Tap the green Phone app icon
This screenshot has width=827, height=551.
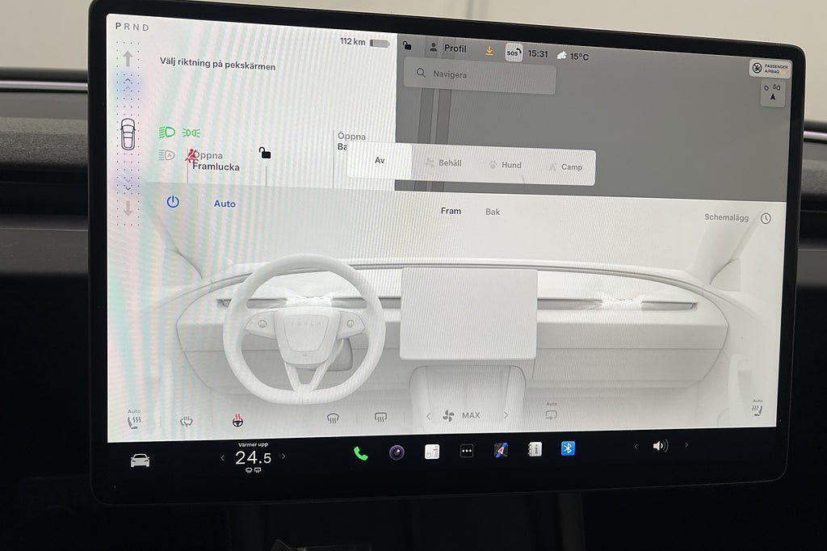pyautogui.click(x=359, y=452)
